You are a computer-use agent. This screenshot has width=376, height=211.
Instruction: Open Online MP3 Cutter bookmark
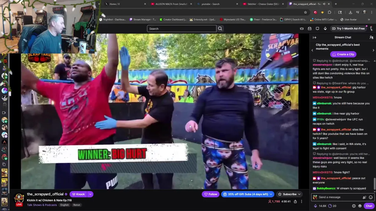pyautogui.click(x=324, y=20)
